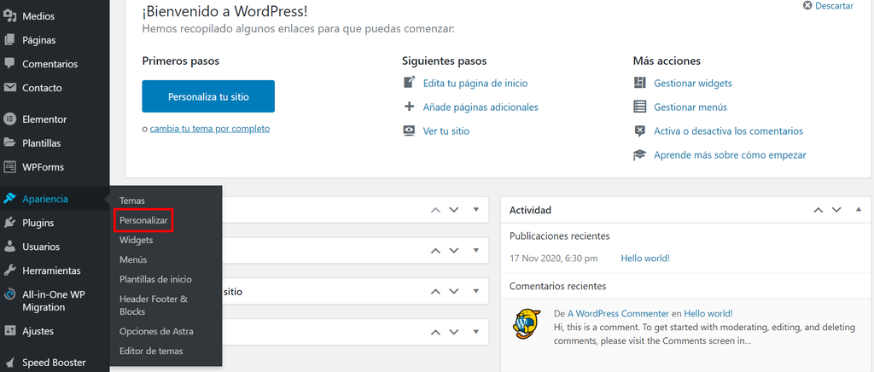Image resolution: width=874 pixels, height=372 pixels.
Task: Click the Plantillas folder icon
Action: click(9, 143)
